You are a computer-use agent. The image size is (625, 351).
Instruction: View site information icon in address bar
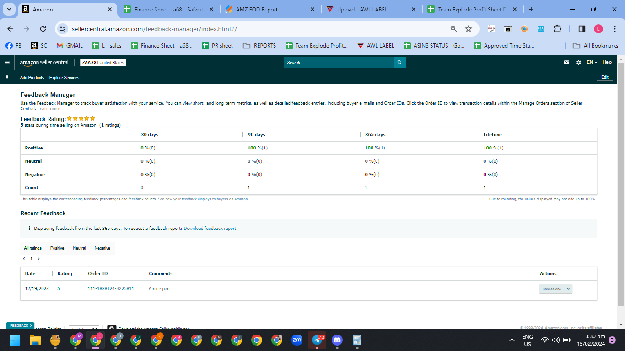63,29
